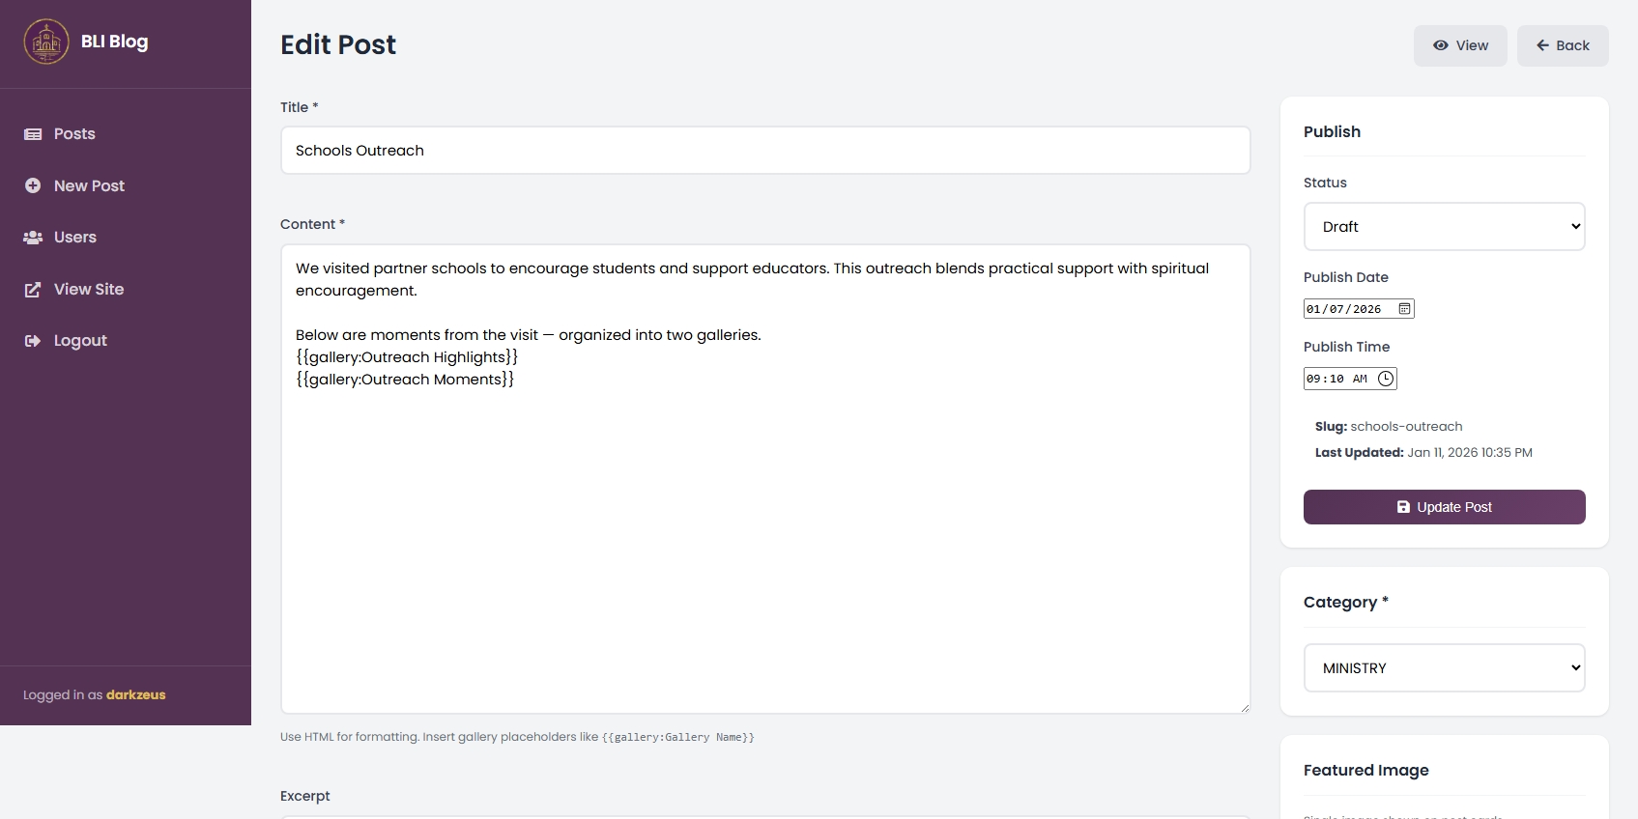This screenshot has height=819, width=1638.
Task: Click the slug value schools-outreach
Action: (1406, 427)
